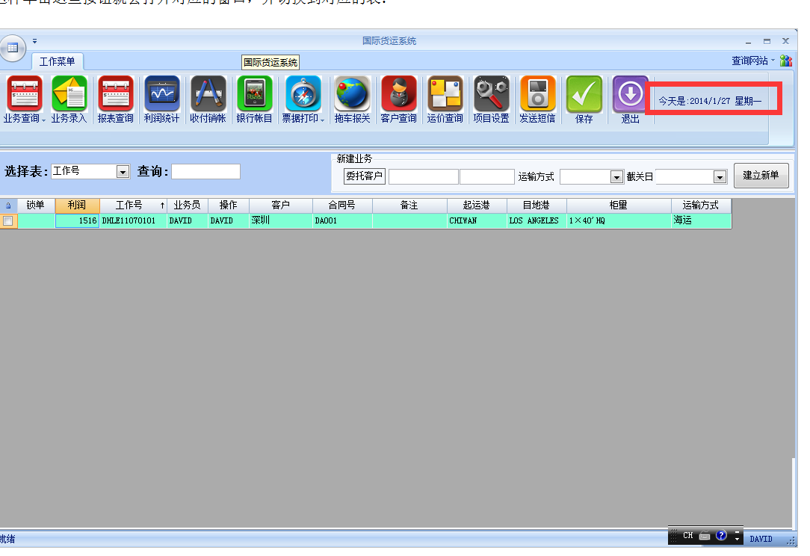This screenshot has width=810, height=556.
Task: Click 发送短信 send SMS icon
Action: pyautogui.click(x=537, y=94)
